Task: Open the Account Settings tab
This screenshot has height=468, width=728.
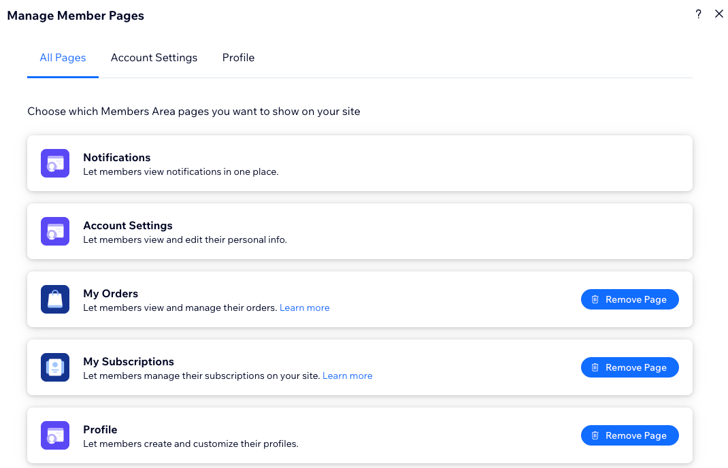Action: pyautogui.click(x=154, y=58)
